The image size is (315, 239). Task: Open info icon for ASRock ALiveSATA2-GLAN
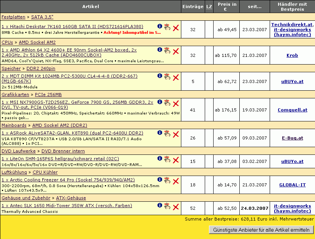point(160,133)
